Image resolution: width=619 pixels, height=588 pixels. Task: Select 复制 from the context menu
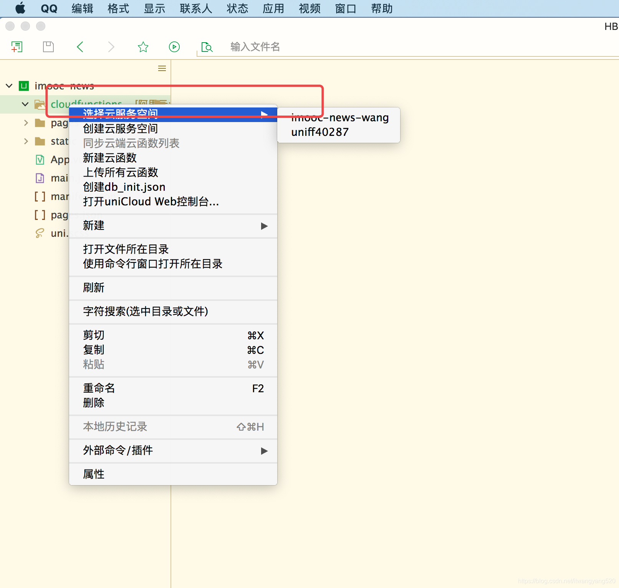click(173, 350)
